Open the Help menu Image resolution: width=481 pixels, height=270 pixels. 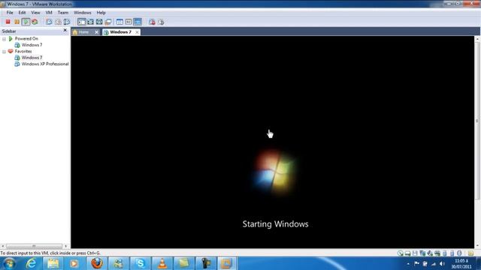(x=101, y=13)
